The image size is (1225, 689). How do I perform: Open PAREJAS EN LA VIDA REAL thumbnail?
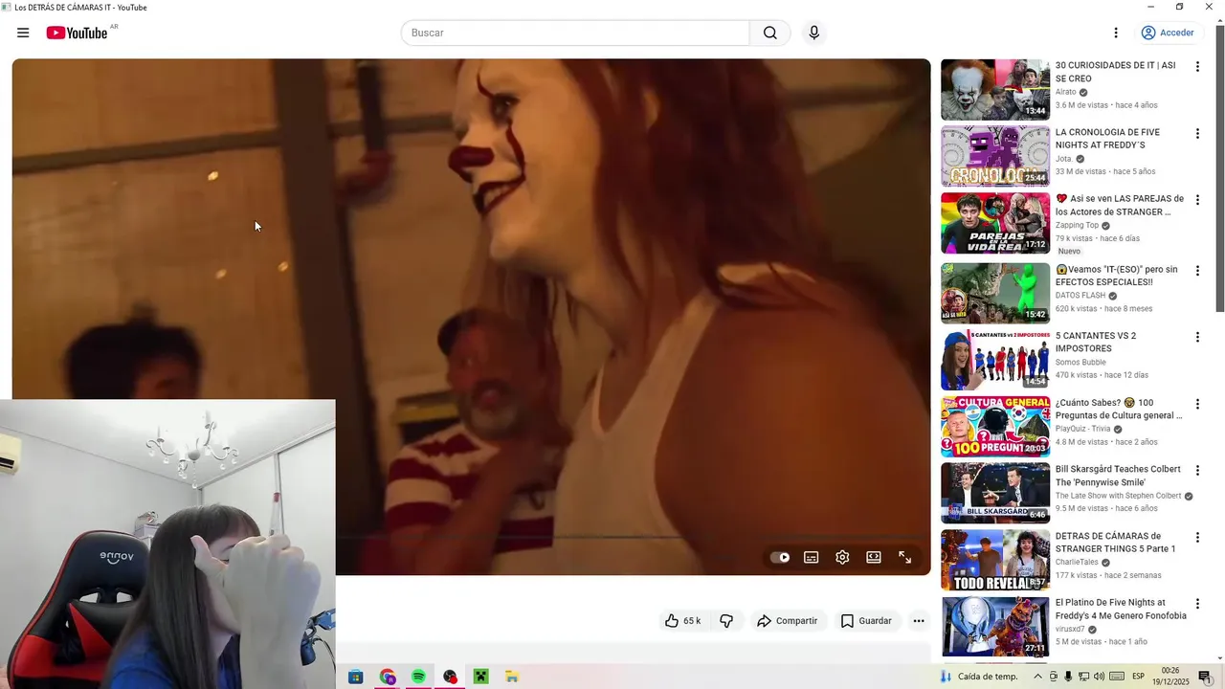tap(995, 223)
